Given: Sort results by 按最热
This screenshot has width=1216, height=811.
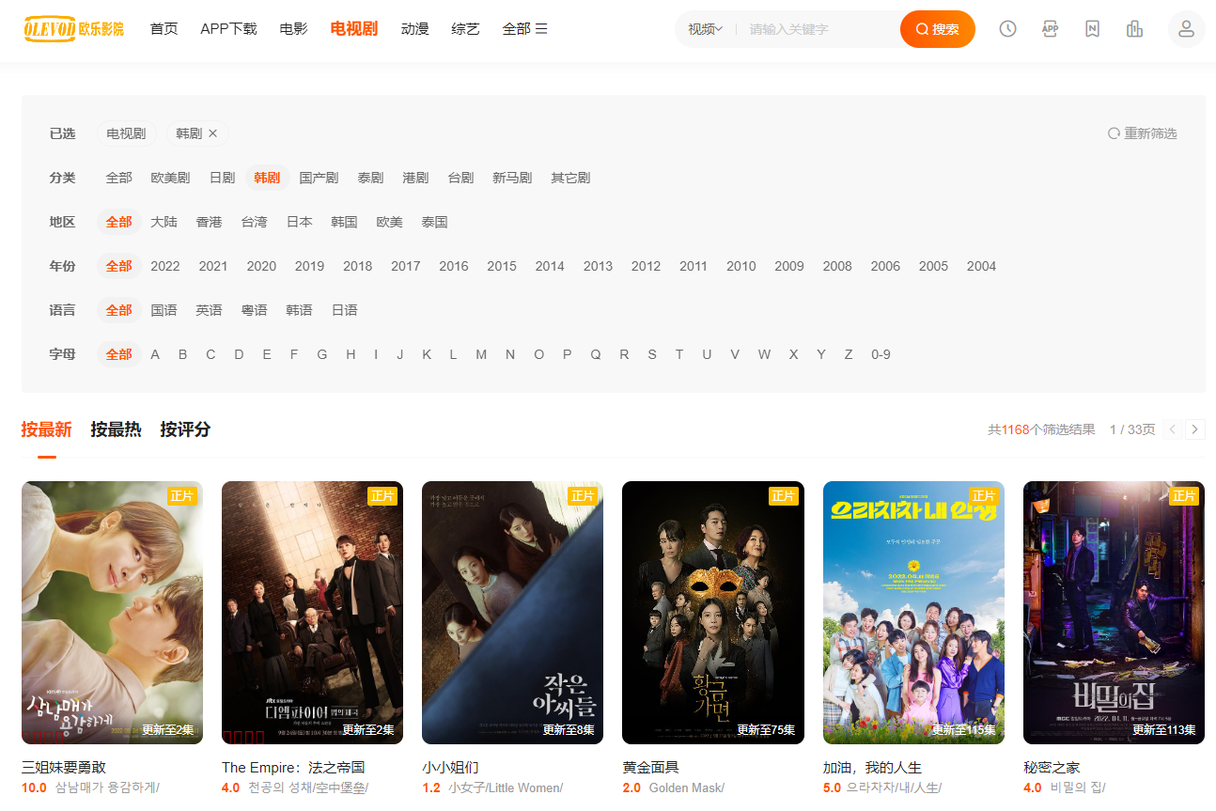Looking at the screenshot, I should (116, 429).
